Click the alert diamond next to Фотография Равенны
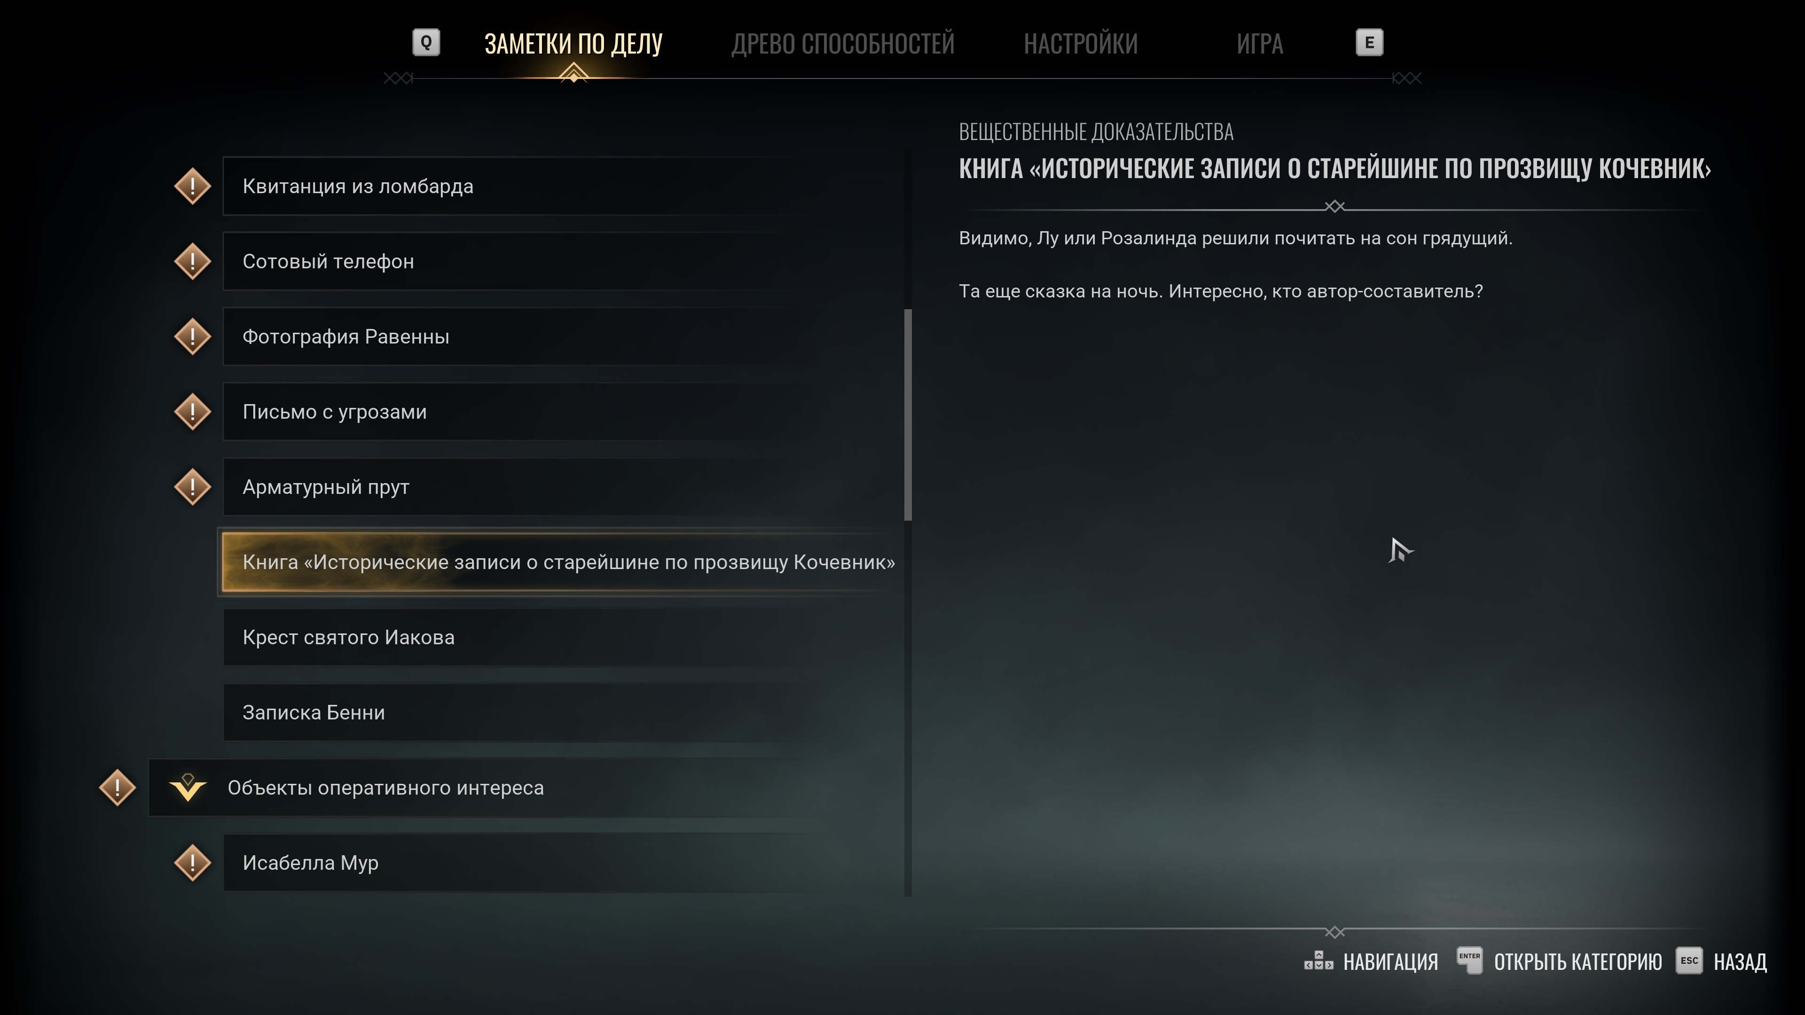The width and height of the screenshot is (1805, 1015). (x=193, y=336)
